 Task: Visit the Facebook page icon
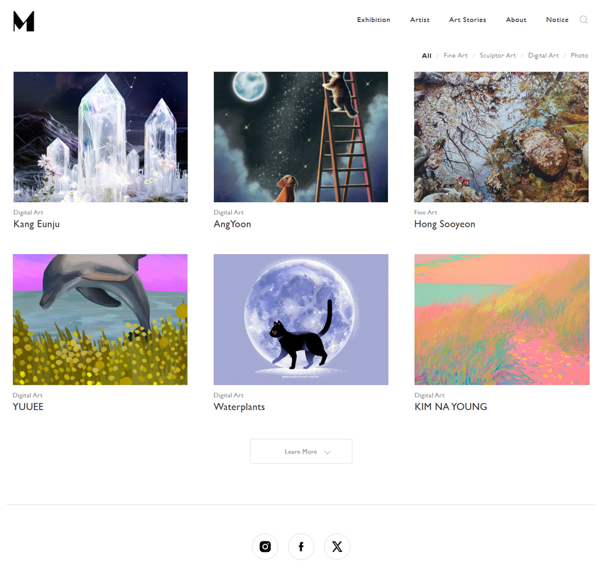(301, 547)
